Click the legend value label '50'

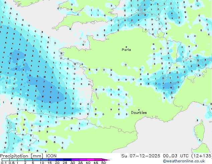[103, 163]
